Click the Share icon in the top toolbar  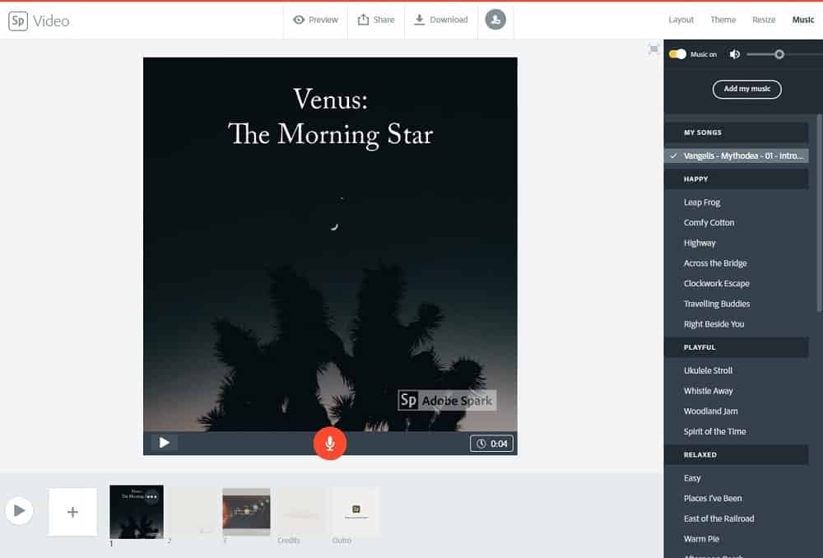coord(376,19)
